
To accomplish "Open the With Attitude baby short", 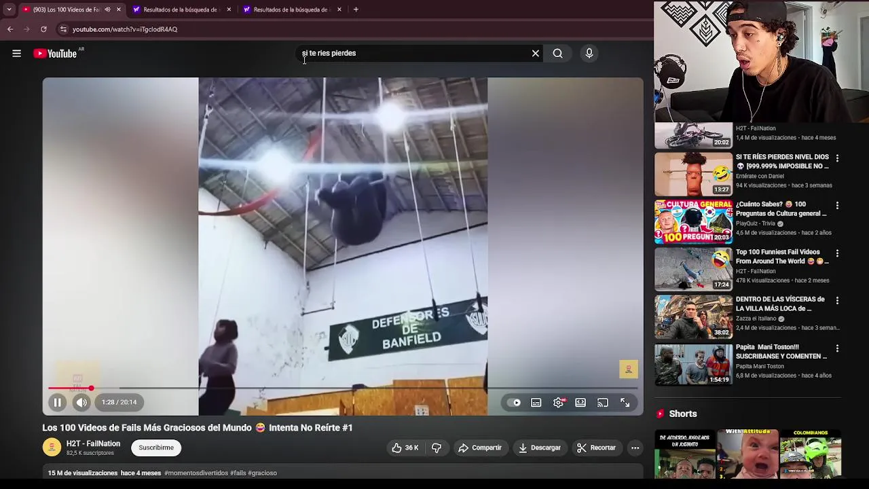I will 747,454.
